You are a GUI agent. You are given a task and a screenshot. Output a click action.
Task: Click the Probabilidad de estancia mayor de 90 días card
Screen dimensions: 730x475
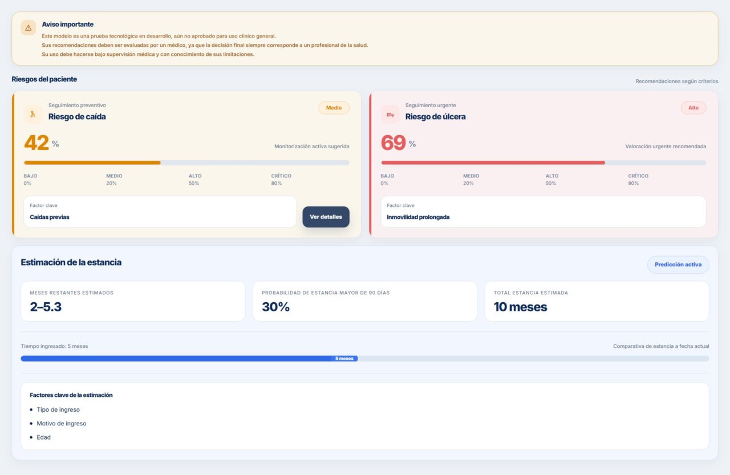(365, 301)
